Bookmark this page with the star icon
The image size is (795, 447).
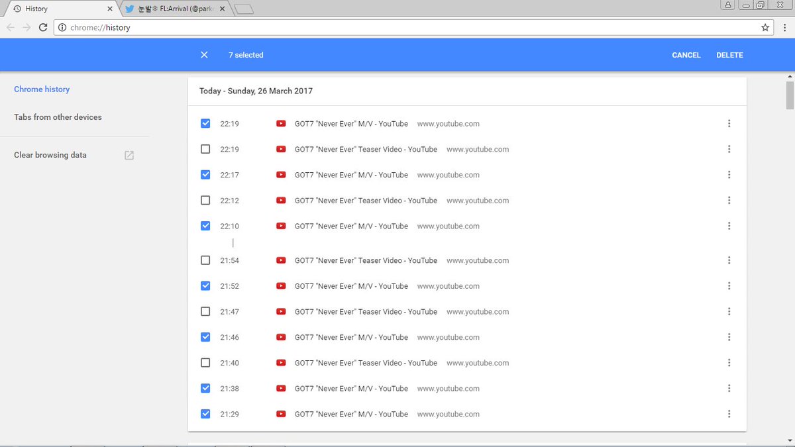765,28
